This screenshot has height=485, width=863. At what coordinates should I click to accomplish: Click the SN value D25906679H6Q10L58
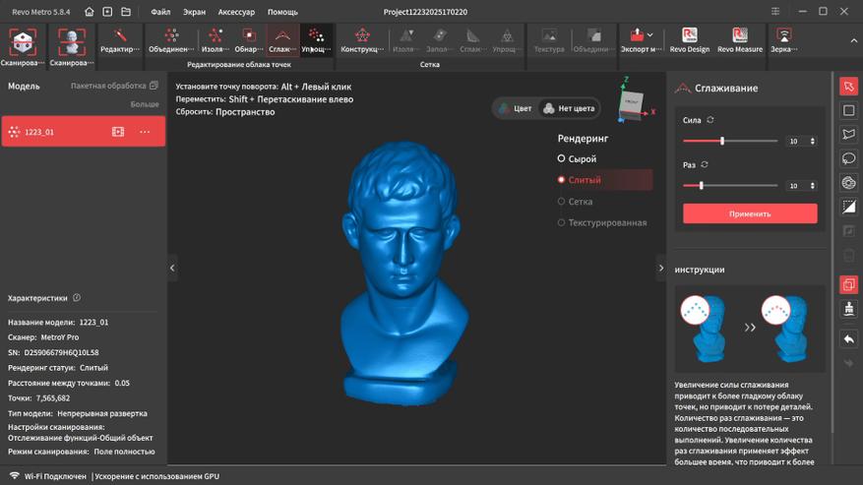point(61,352)
